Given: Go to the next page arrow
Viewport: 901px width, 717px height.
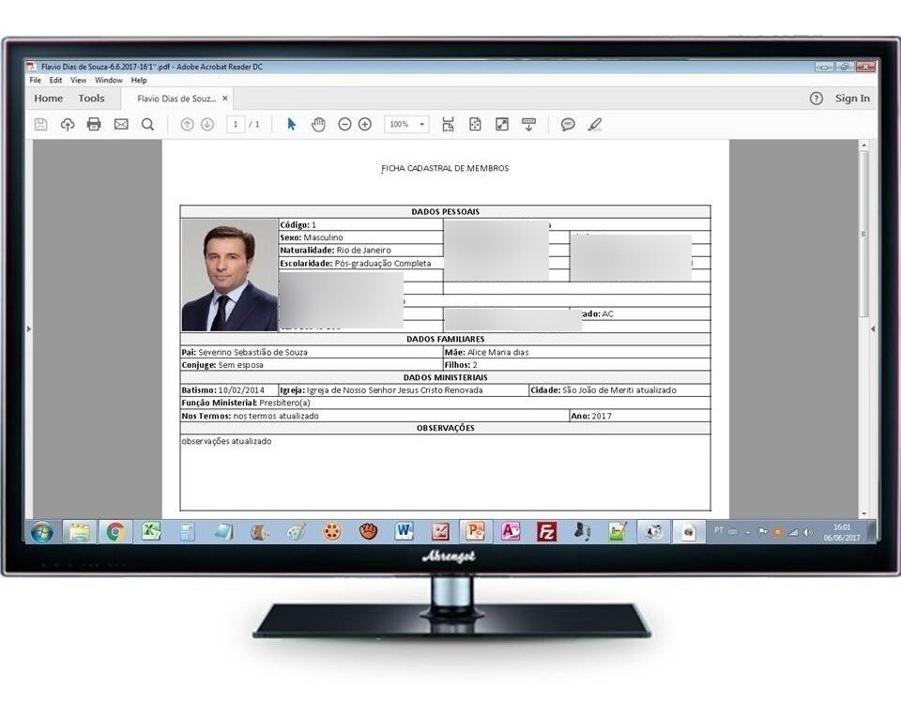Looking at the screenshot, I should [x=207, y=124].
